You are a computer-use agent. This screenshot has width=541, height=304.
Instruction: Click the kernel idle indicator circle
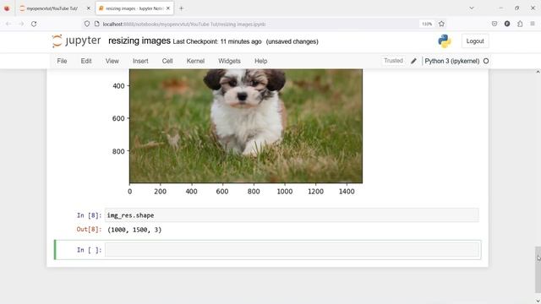coord(486,61)
